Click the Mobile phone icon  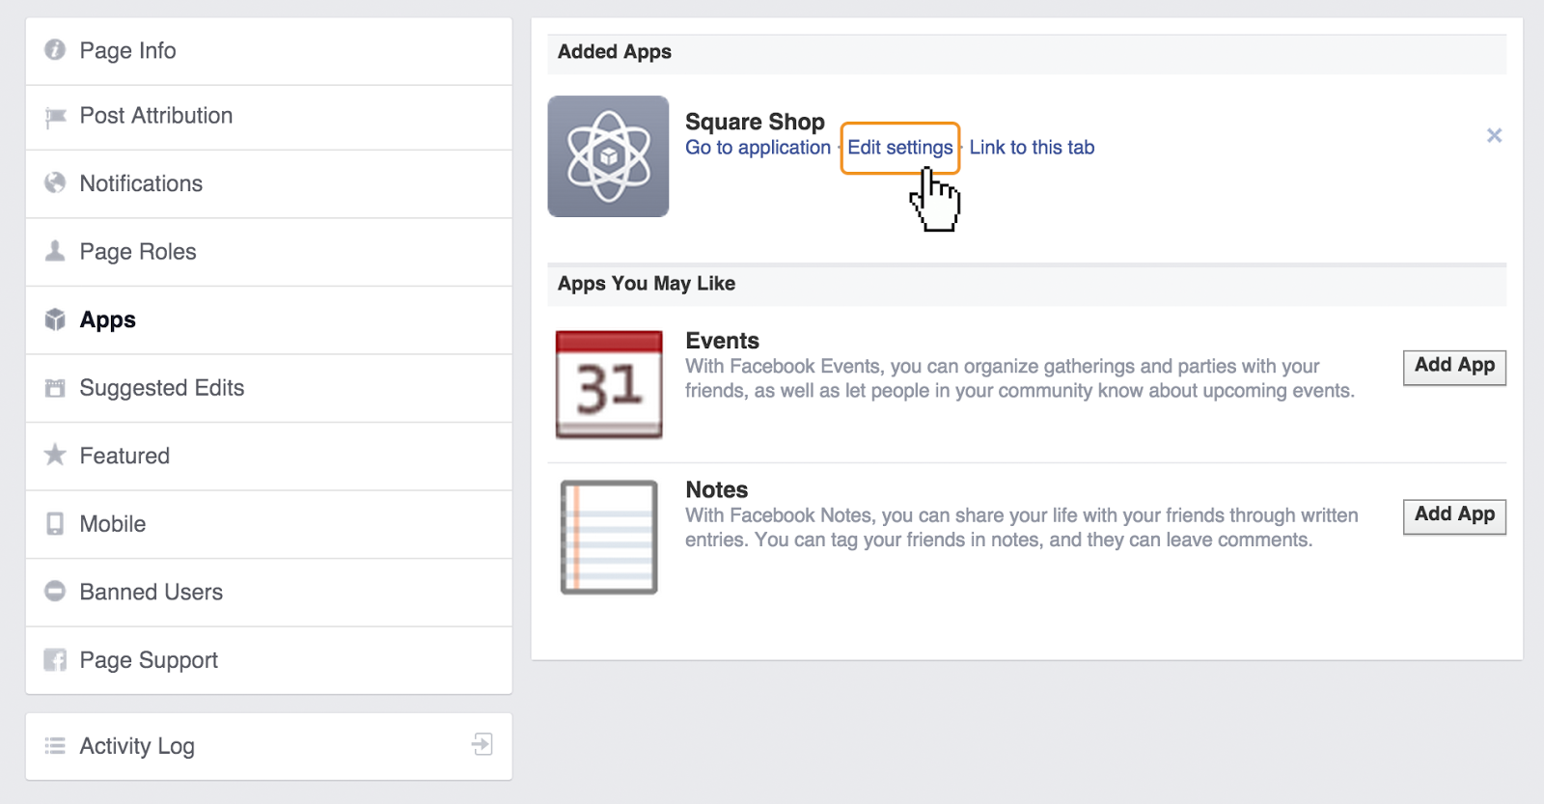55,524
